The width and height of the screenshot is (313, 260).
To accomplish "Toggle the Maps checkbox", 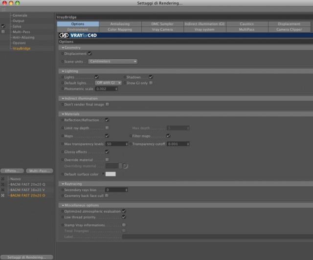I will pos(107,136).
